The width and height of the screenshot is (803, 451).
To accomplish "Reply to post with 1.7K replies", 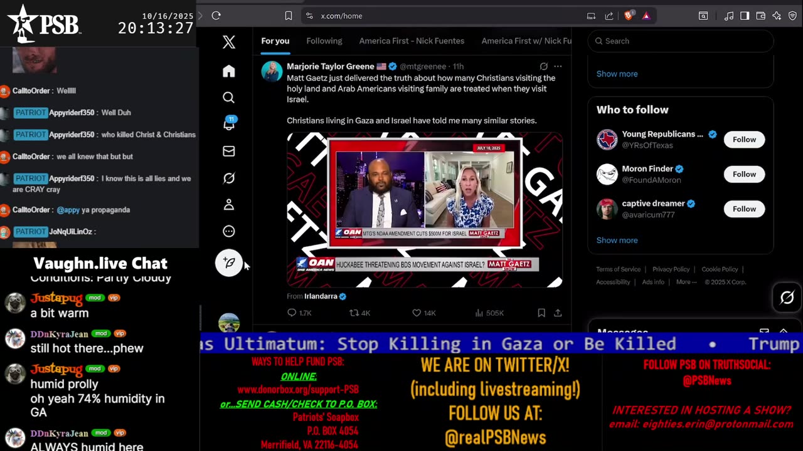I will click(x=299, y=313).
